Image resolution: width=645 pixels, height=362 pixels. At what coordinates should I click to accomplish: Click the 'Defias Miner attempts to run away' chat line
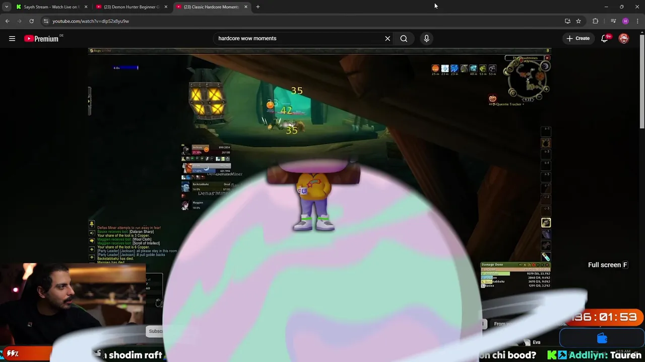129,228
